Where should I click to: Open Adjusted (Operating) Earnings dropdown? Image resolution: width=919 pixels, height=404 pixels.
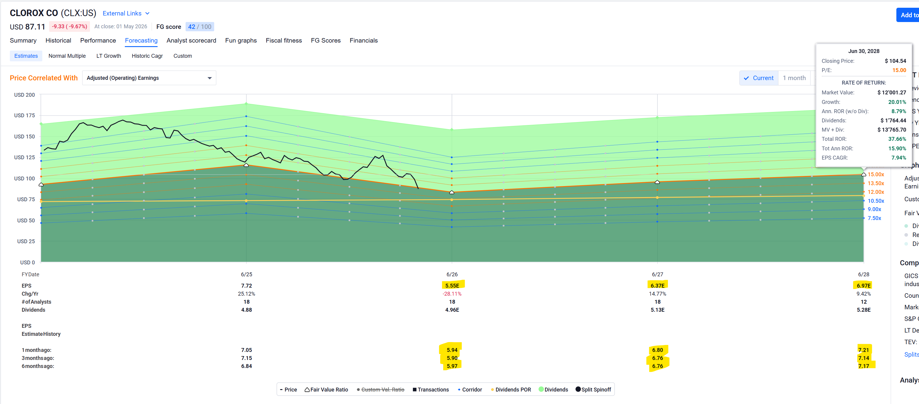tap(149, 78)
